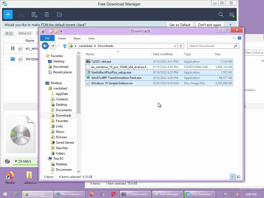Image resolution: width=264 pixels, height=198 pixels.
Task: Click Properties icon in Explorer quick access toolbar
Action: (x=51, y=31)
